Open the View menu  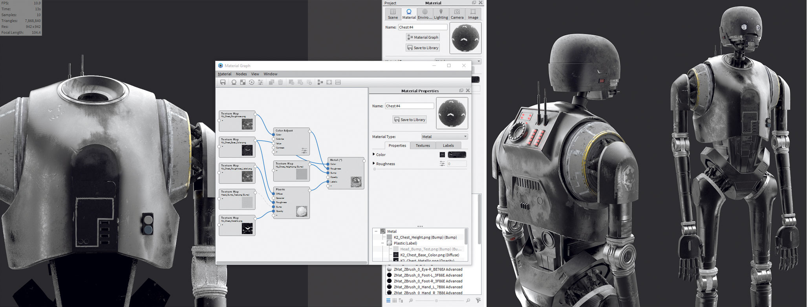(x=255, y=74)
